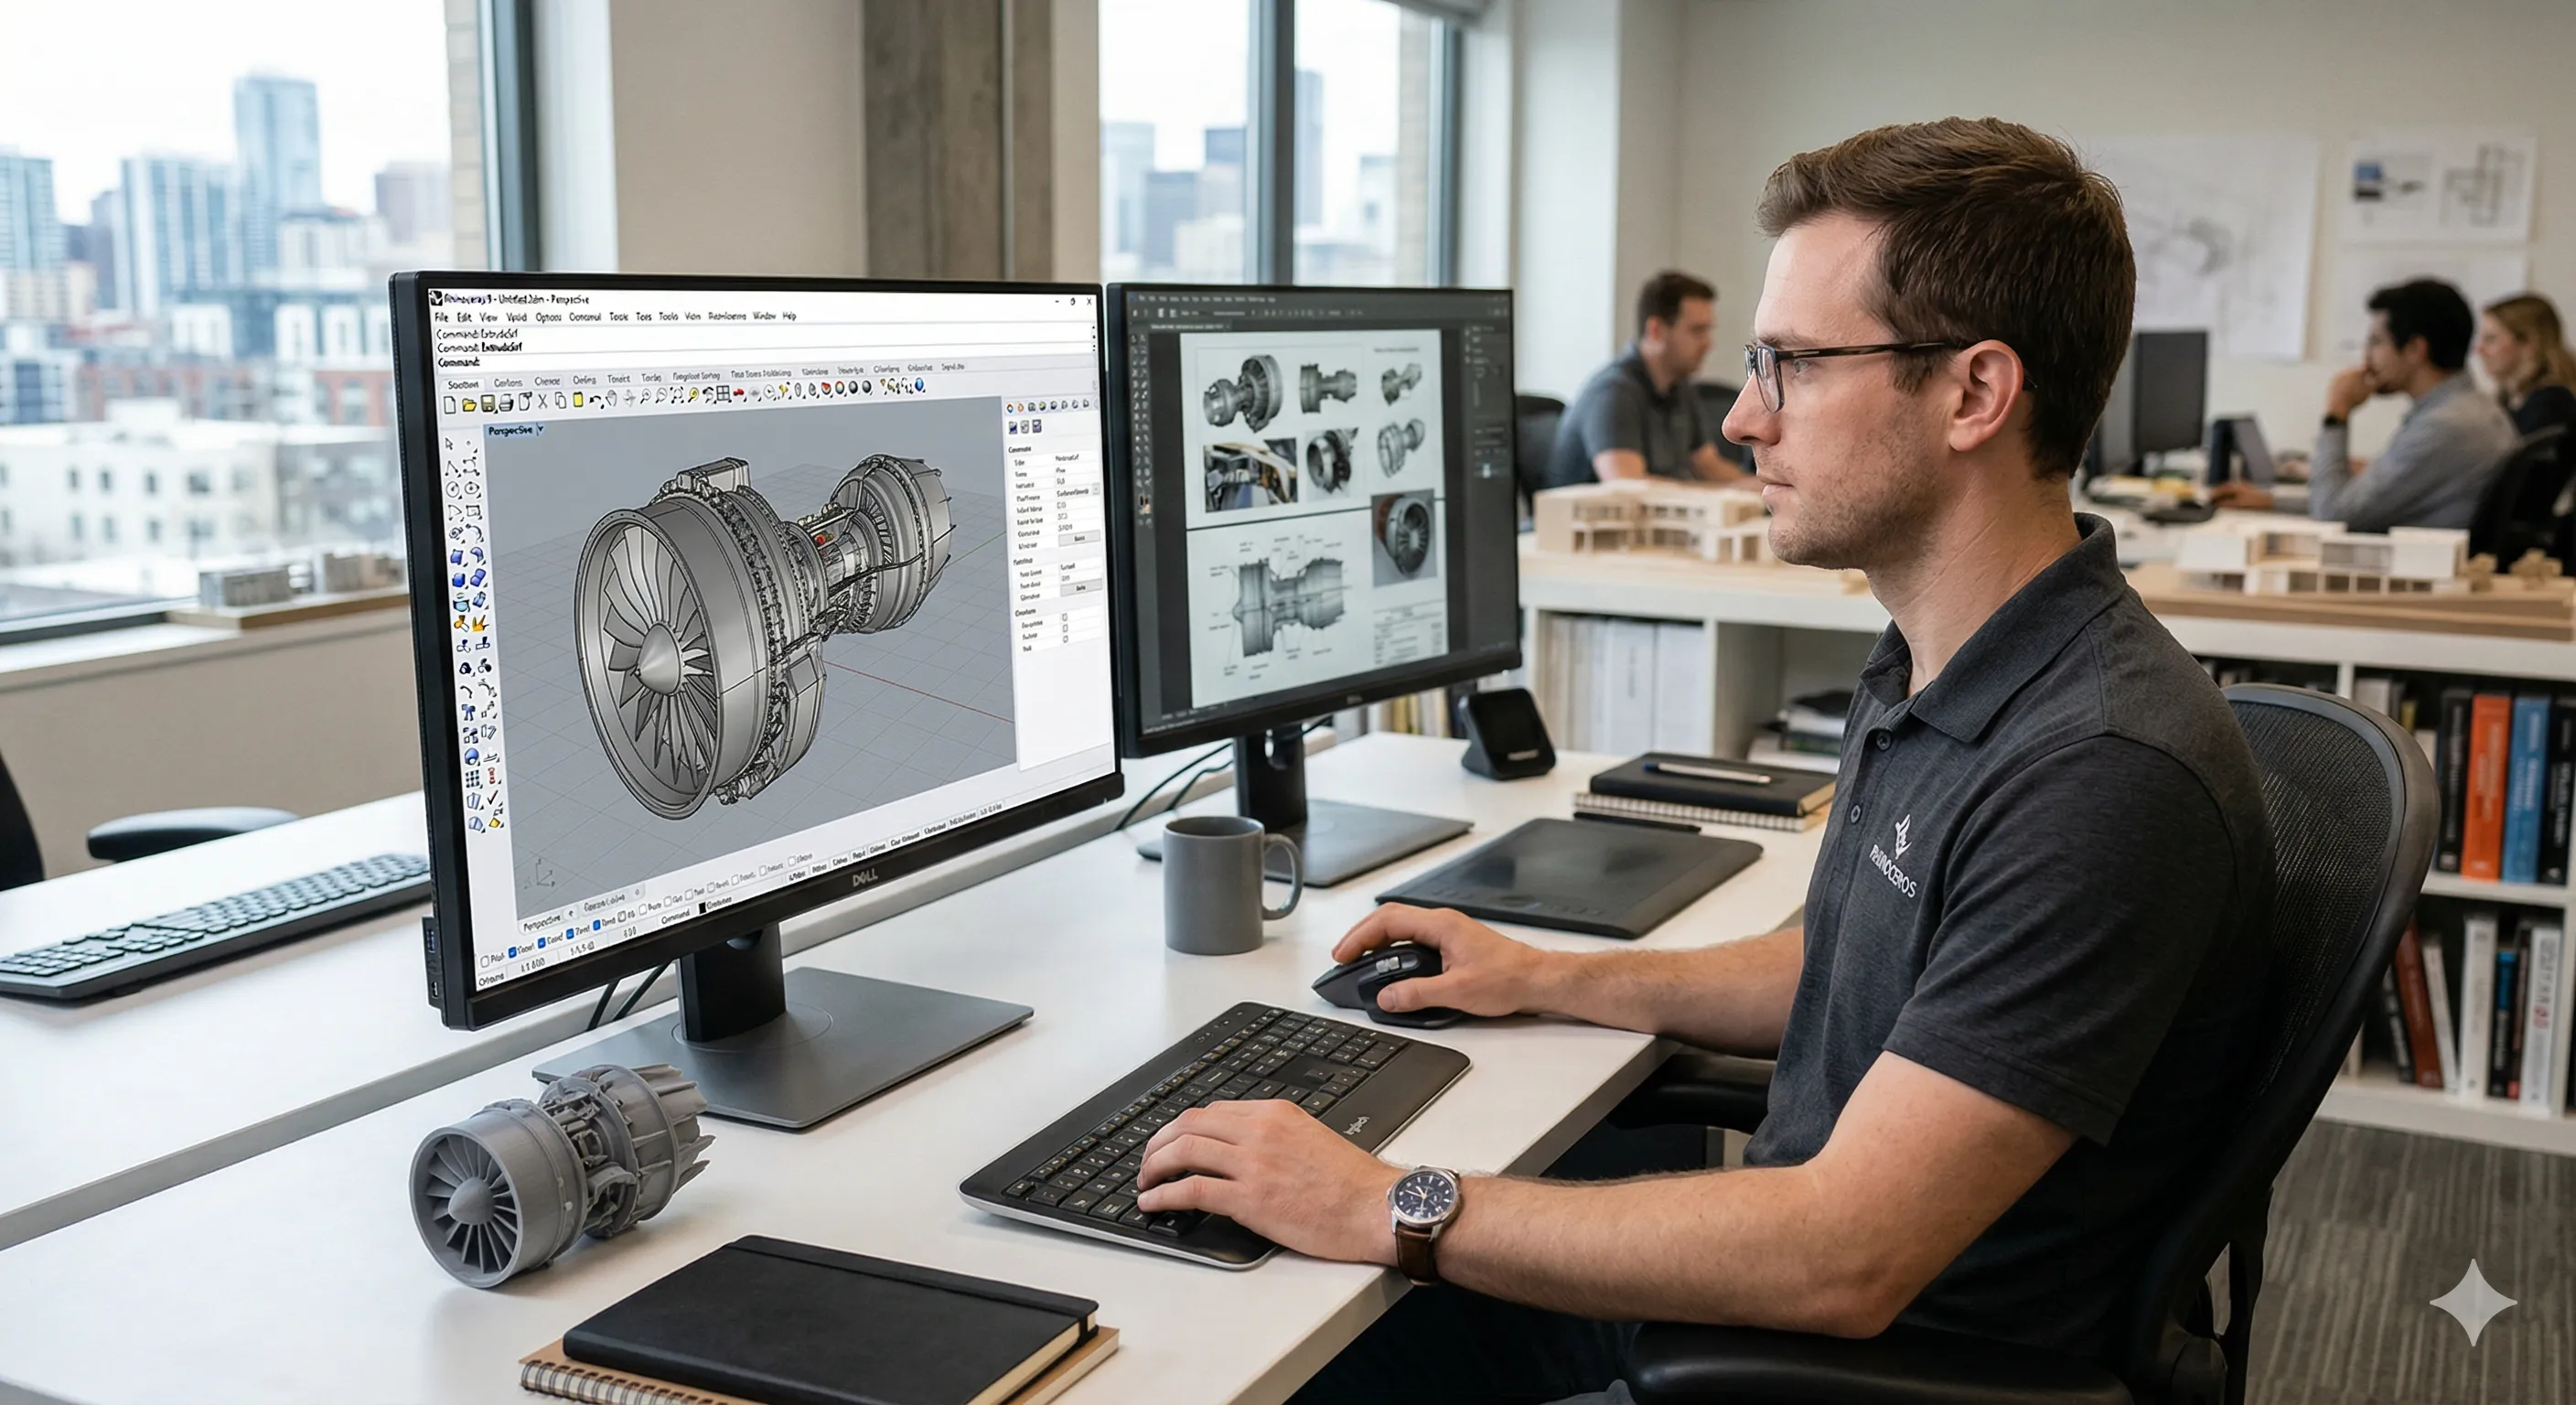Click the first gray button in properties panel
This screenshot has height=1405, width=2576.
point(1079,538)
